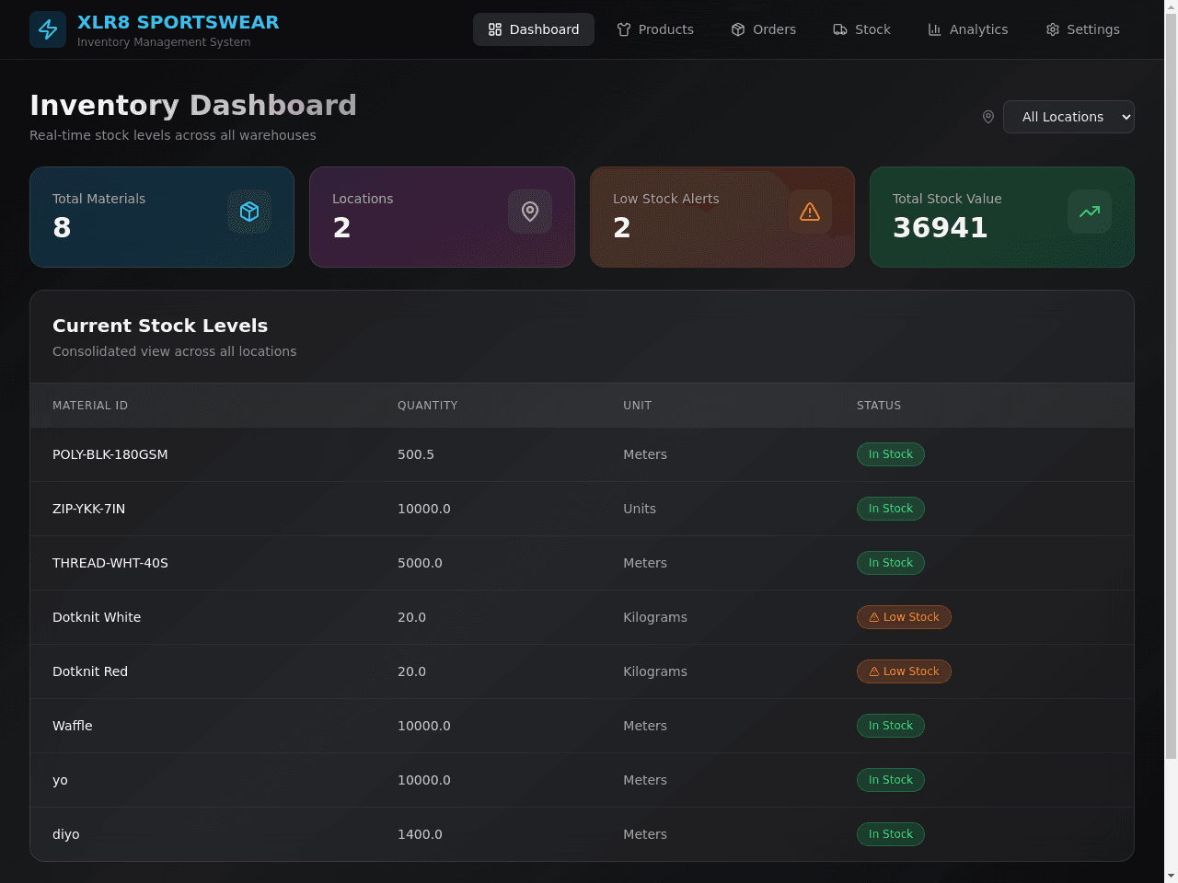Open the Dashboard tab
This screenshot has width=1178, height=883.
point(534,29)
